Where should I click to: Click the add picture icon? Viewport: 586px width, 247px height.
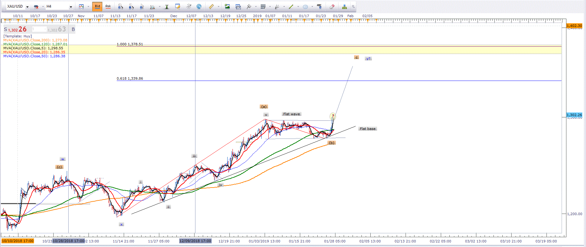tap(227, 6)
